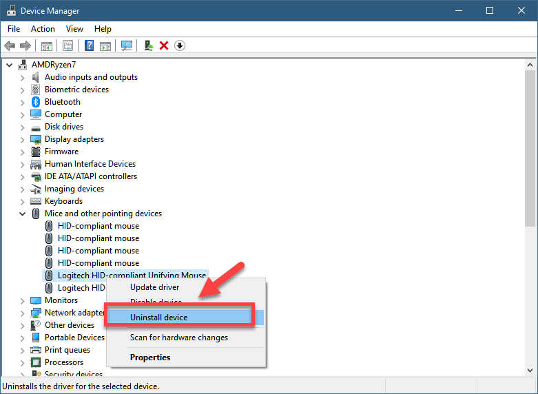Screen dimensions: 538x394
Task: Expand the Print queues category
Action: 22,351
